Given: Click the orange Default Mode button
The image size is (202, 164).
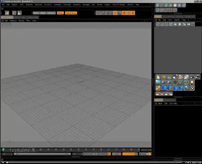Looking at the screenshot, I should coord(71,13).
